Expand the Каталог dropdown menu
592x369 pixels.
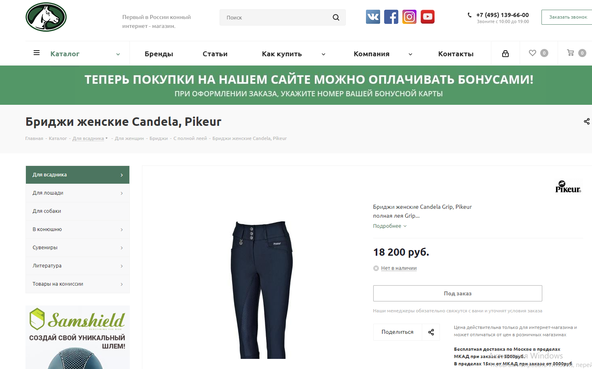coord(77,54)
